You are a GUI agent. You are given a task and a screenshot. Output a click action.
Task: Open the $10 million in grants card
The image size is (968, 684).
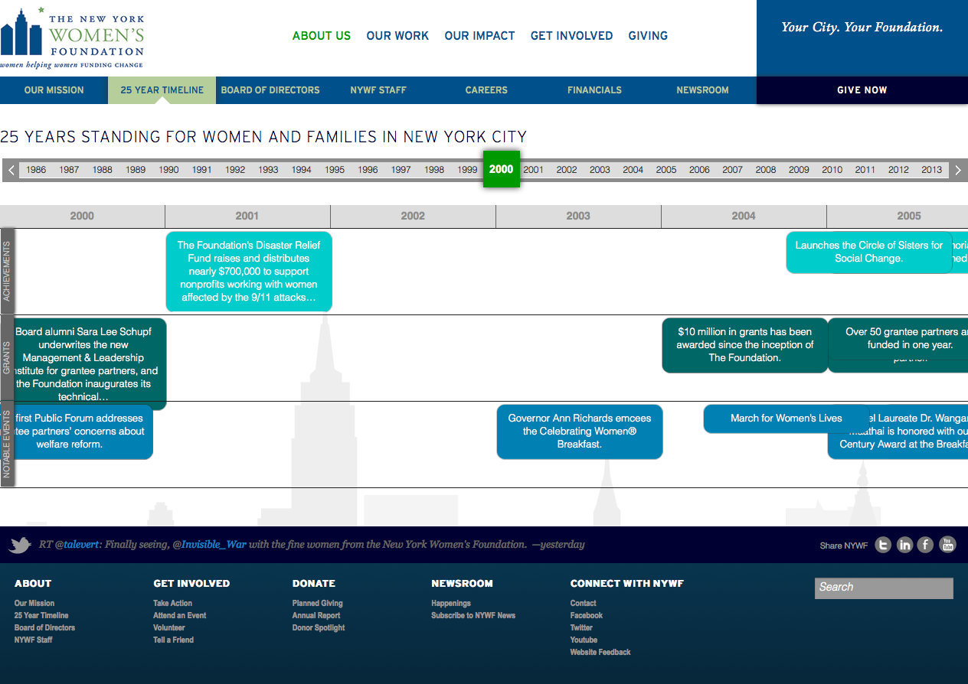(x=745, y=345)
